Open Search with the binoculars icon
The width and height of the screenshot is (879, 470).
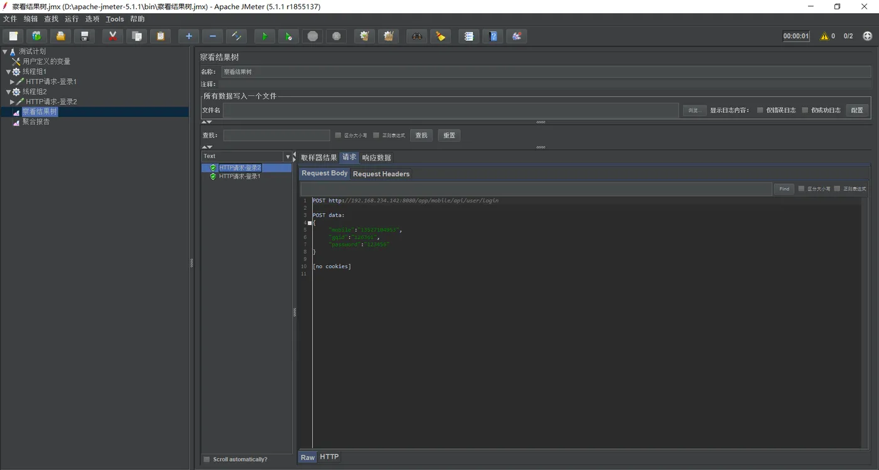pos(416,36)
